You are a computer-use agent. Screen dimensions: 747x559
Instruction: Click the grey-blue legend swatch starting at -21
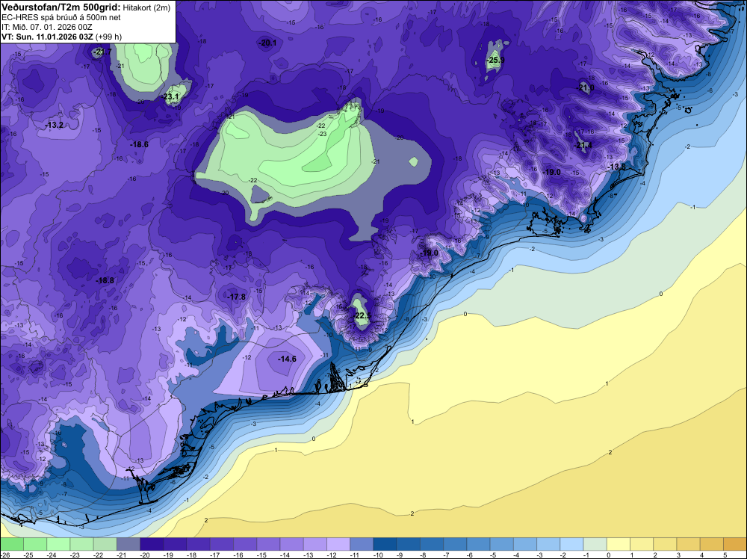point(128,544)
